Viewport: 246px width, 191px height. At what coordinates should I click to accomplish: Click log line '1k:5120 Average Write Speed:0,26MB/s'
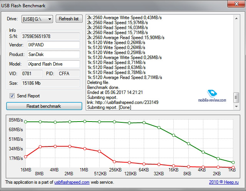[x=125, y=58]
